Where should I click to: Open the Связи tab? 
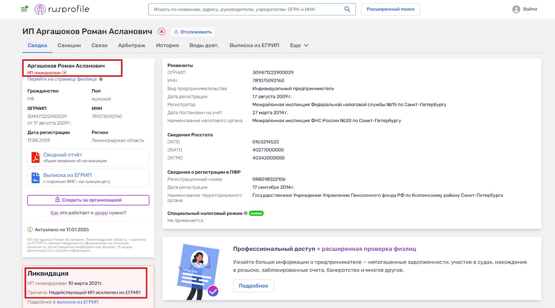pos(100,45)
